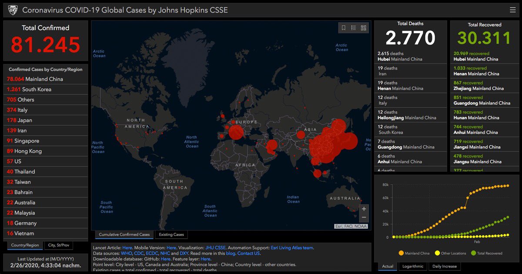Show the Logarithmic chart tab
The height and width of the screenshot is (274, 522).
[412, 266]
